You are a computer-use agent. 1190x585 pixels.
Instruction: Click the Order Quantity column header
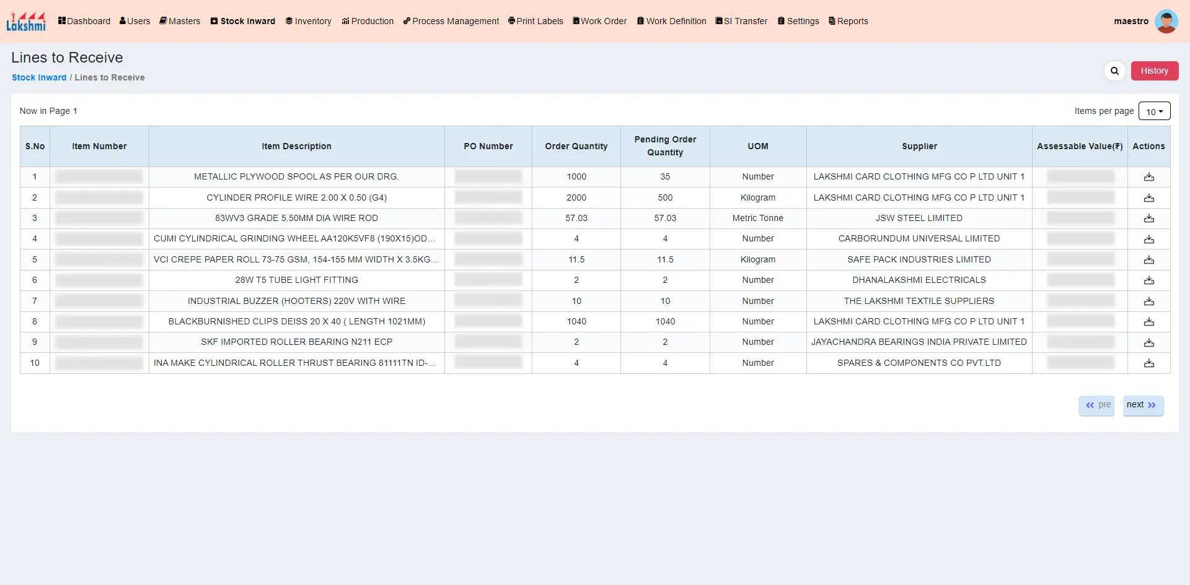pos(576,147)
